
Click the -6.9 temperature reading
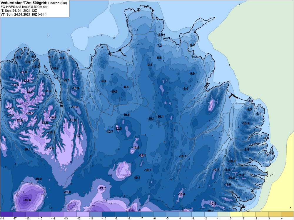[x=192, y=45]
